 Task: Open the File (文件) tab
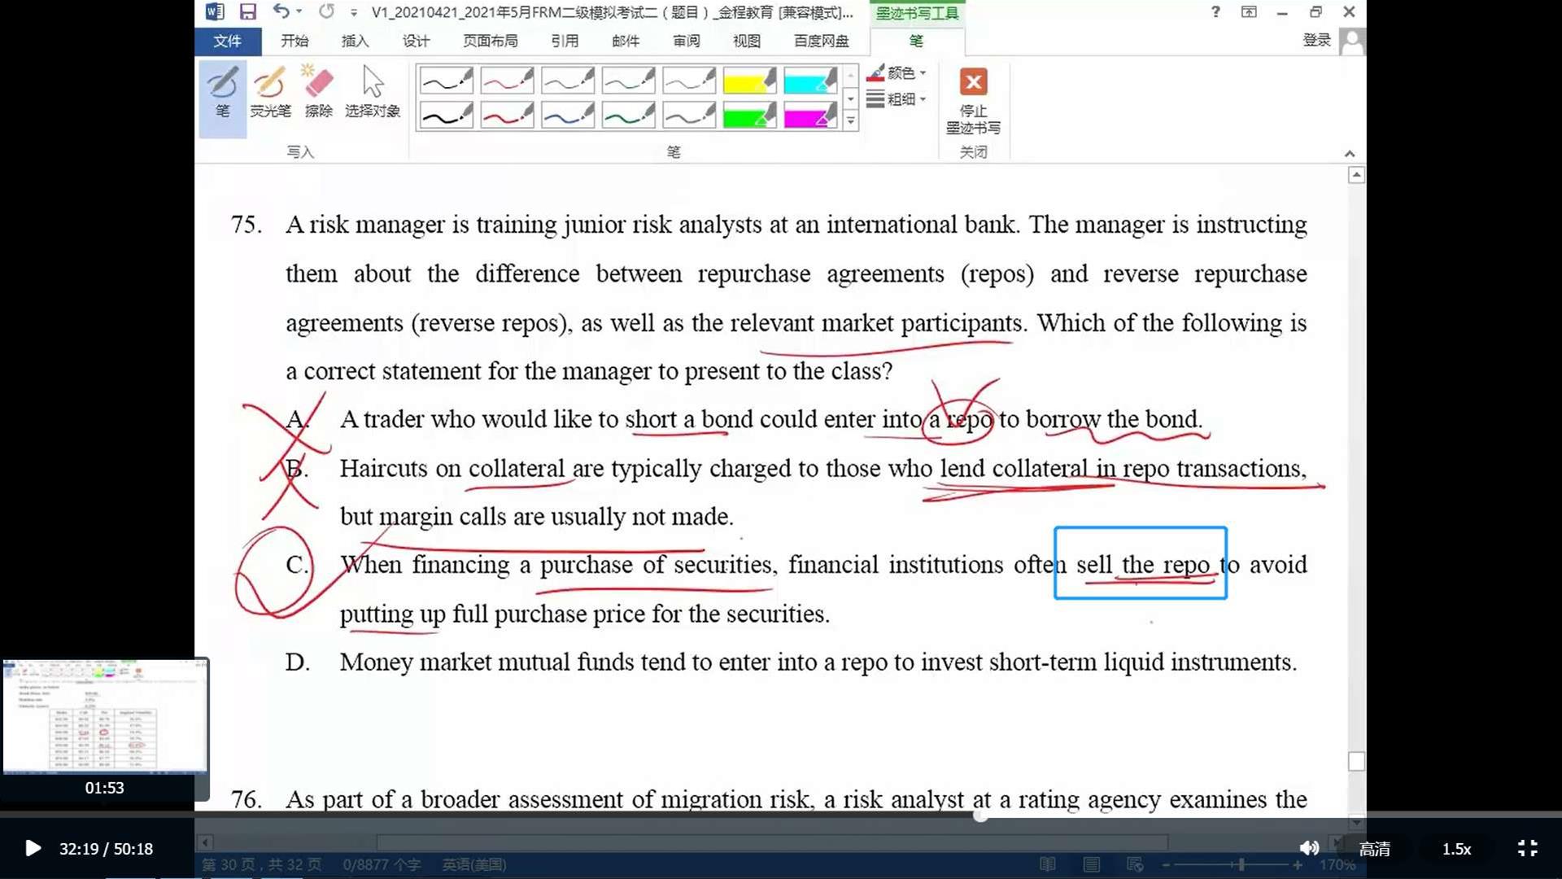coord(227,41)
